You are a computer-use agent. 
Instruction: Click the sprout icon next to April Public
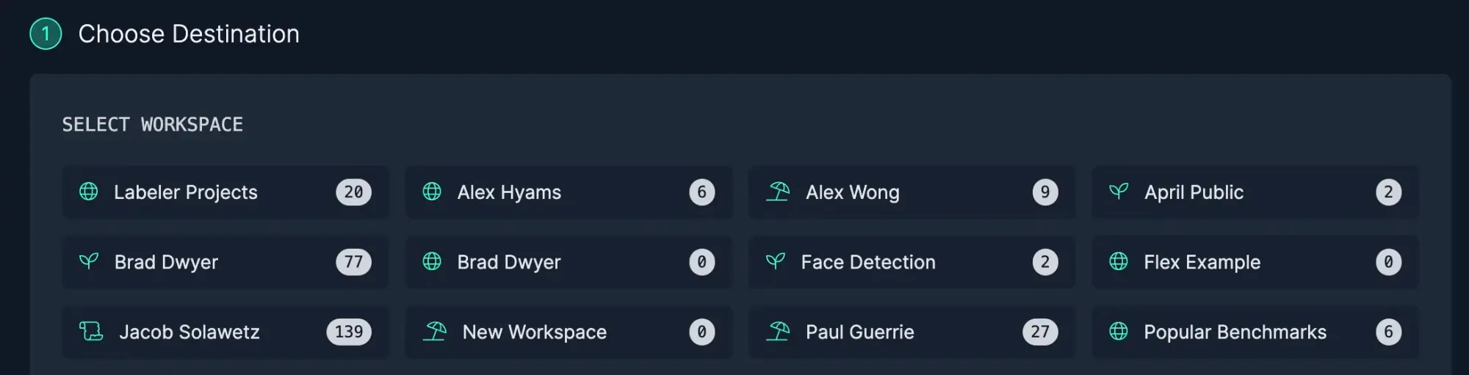[x=1119, y=192]
